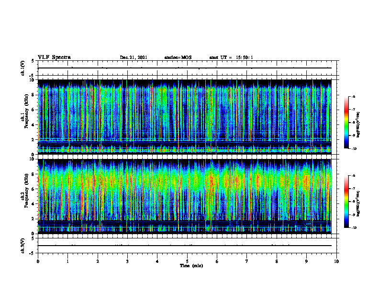Click the "-6" label on ch.1 colorbar
This screenshot has width=379, height=293.
pos(354,96)
